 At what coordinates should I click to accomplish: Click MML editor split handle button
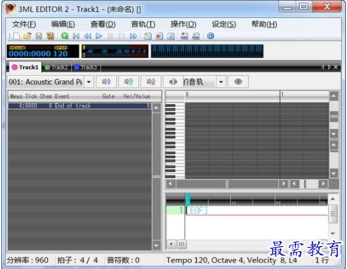(x=181, y=244)
